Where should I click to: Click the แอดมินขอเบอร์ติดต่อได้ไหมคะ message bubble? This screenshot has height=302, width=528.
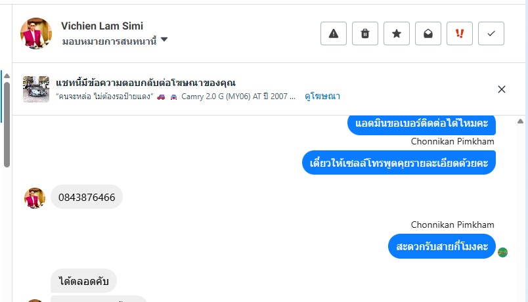point(421,123)
